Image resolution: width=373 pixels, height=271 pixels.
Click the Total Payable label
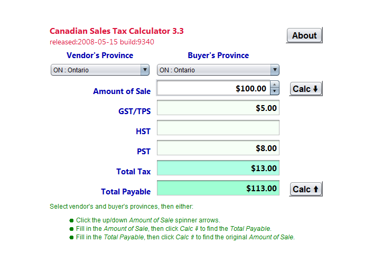(126, 192)
